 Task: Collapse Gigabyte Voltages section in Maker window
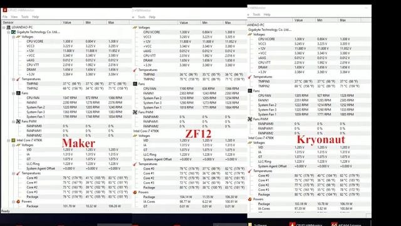point(14,37)
